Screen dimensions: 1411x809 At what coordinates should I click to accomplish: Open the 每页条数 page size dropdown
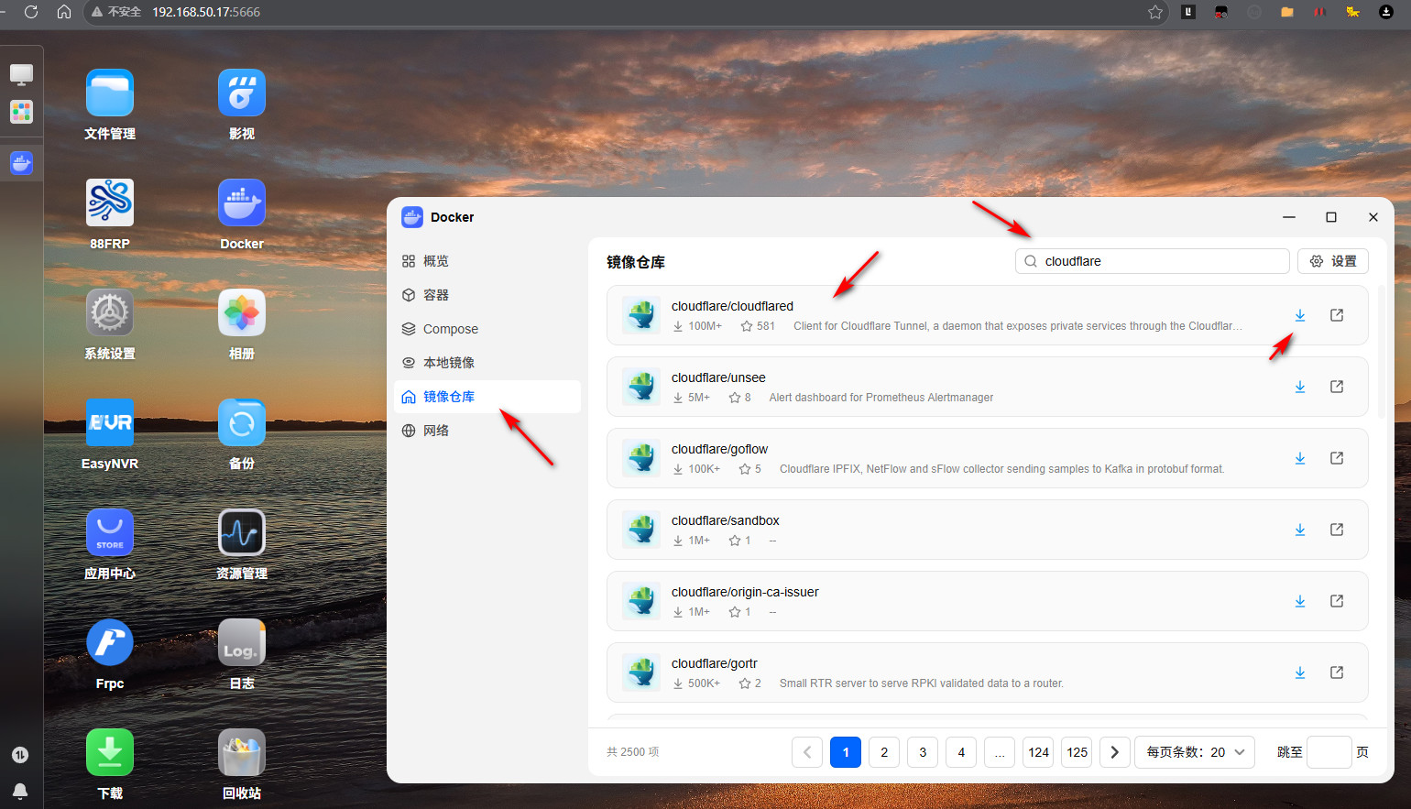tap(1195, 752)
